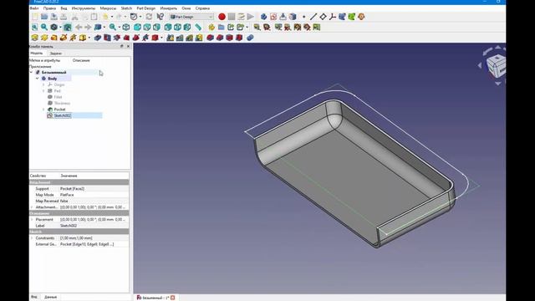The width and height of the screenshot is (535, 301).
Task: Expand the Pad tree node
Action: point(43,91)
